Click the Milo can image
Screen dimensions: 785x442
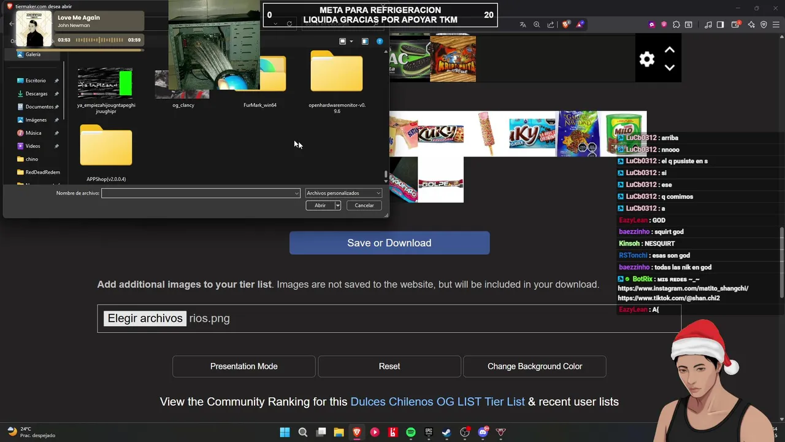point(623,134)
